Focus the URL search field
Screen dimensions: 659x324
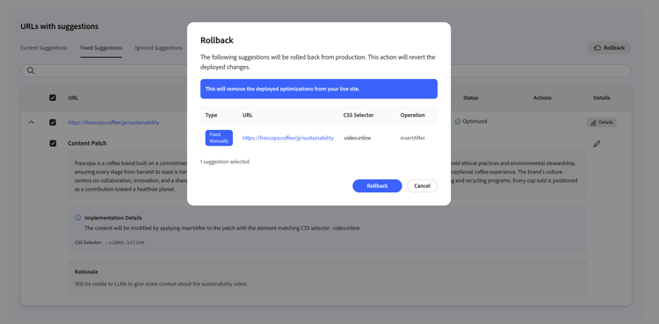[x=326, y=70]
